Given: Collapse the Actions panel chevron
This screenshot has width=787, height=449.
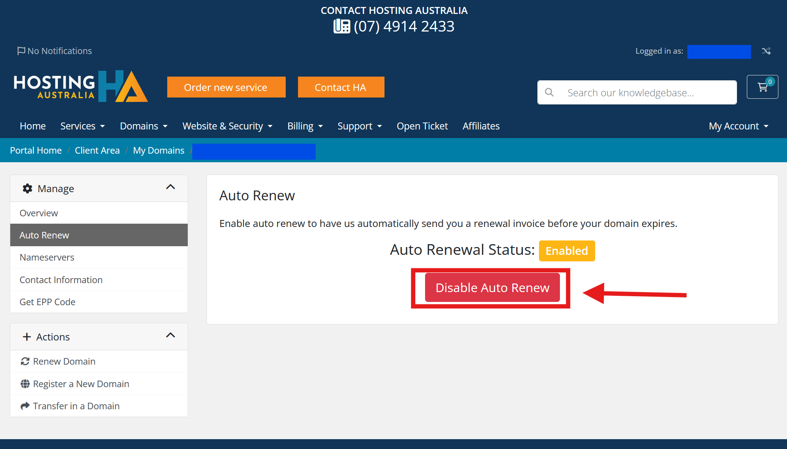Looking at the screenshot, I should click(171, 336).
